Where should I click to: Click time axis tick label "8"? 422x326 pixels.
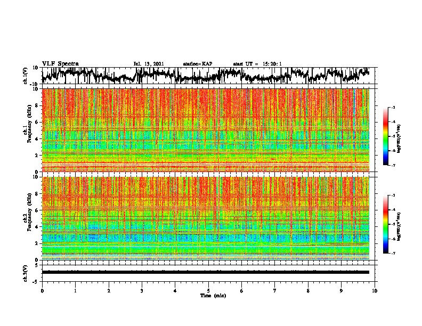(x=308, y=291)
